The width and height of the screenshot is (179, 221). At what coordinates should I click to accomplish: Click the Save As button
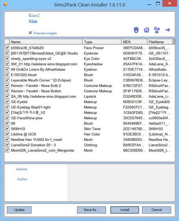91,210
